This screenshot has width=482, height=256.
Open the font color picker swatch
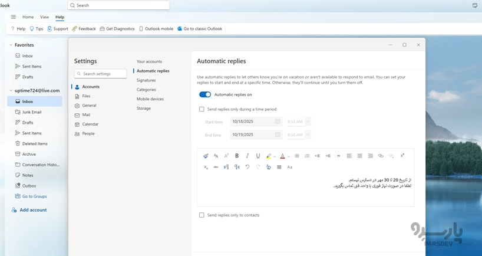click(x=282, y=156)
